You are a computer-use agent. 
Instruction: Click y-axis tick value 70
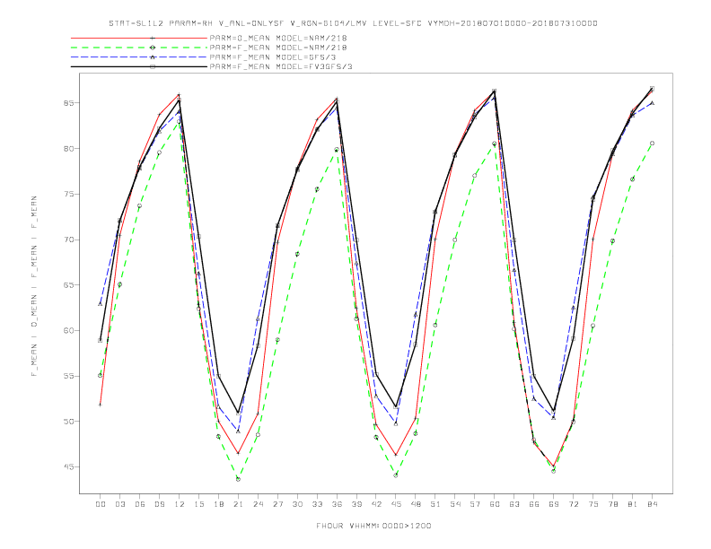(x=69, y=240)
